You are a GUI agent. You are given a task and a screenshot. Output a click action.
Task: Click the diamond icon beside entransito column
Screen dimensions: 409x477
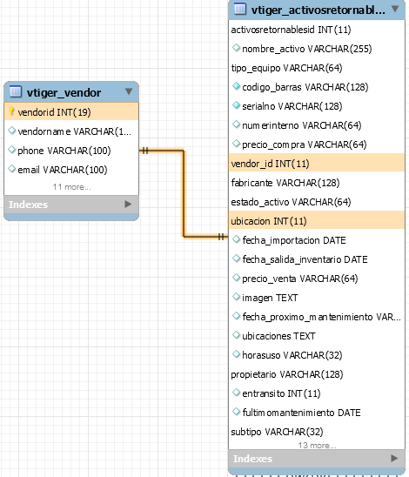(x=236, y=393)
